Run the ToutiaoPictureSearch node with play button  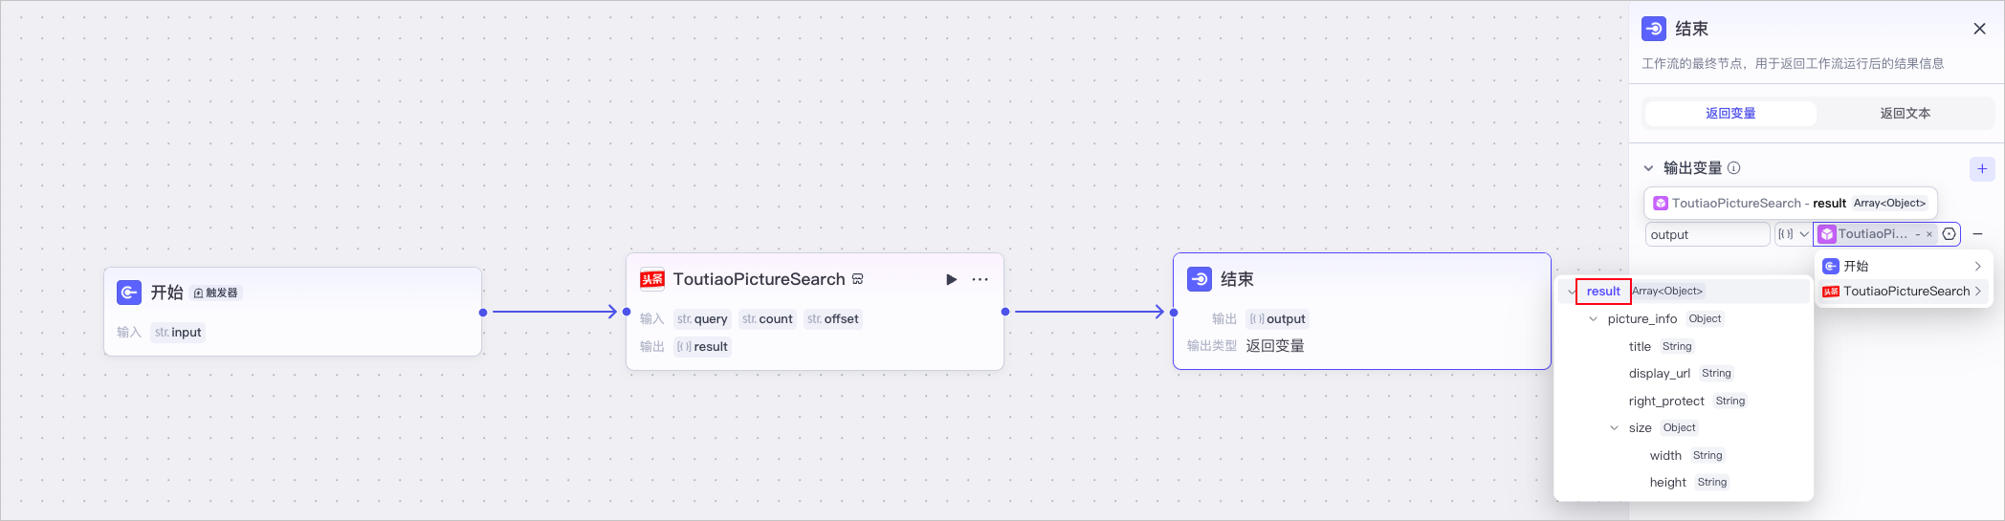click(x=951, y=279)
